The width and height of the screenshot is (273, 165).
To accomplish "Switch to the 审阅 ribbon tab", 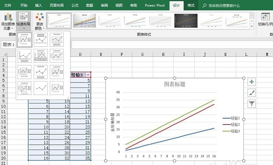I will 104,5.
